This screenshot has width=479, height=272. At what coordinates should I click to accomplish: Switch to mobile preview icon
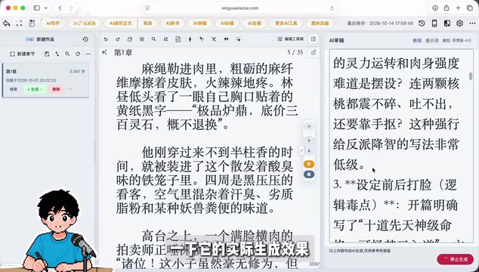(434, 23)
